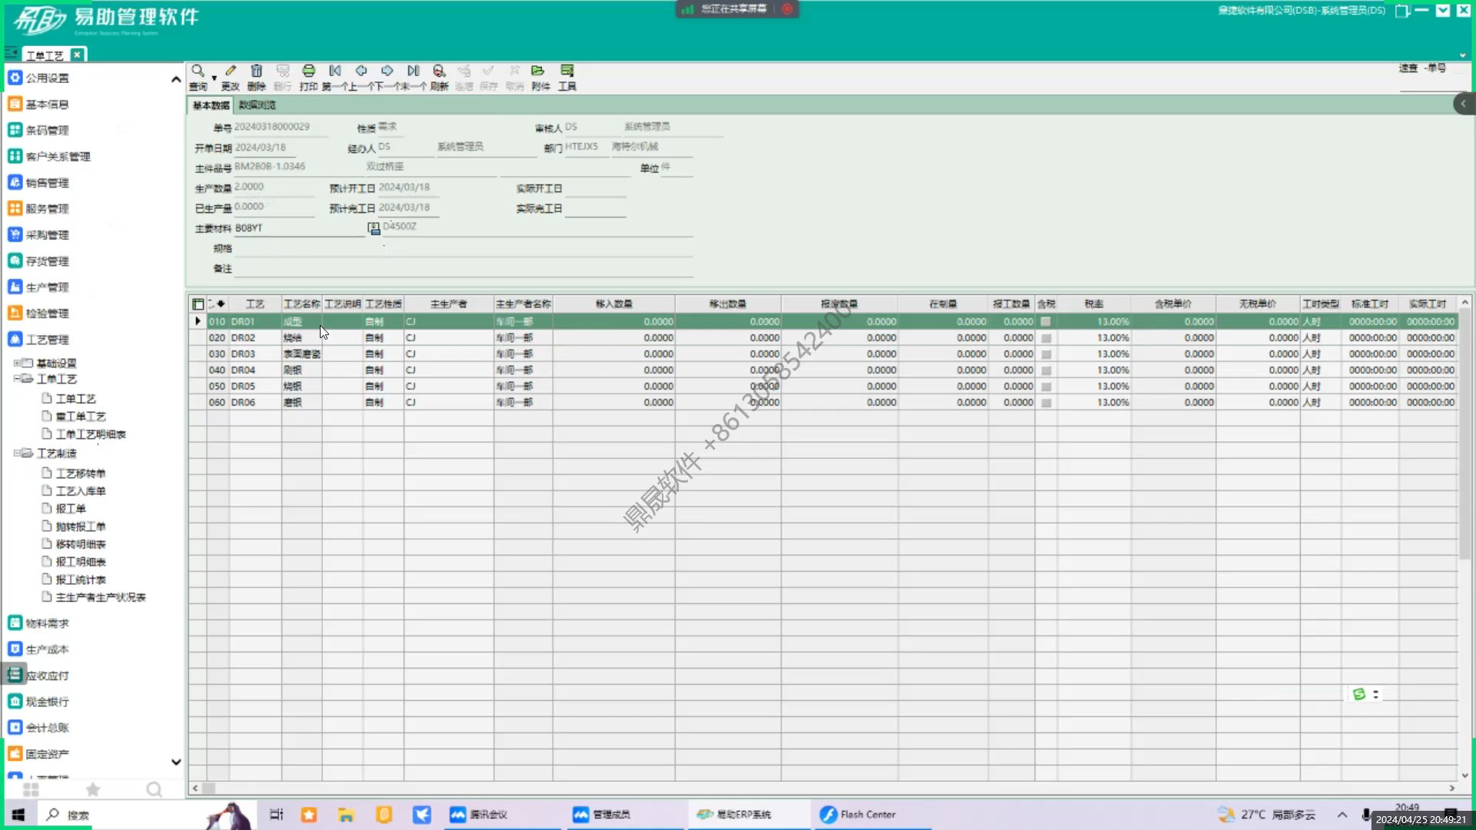Expand the 基础设置 tree node

click(17, 363)
